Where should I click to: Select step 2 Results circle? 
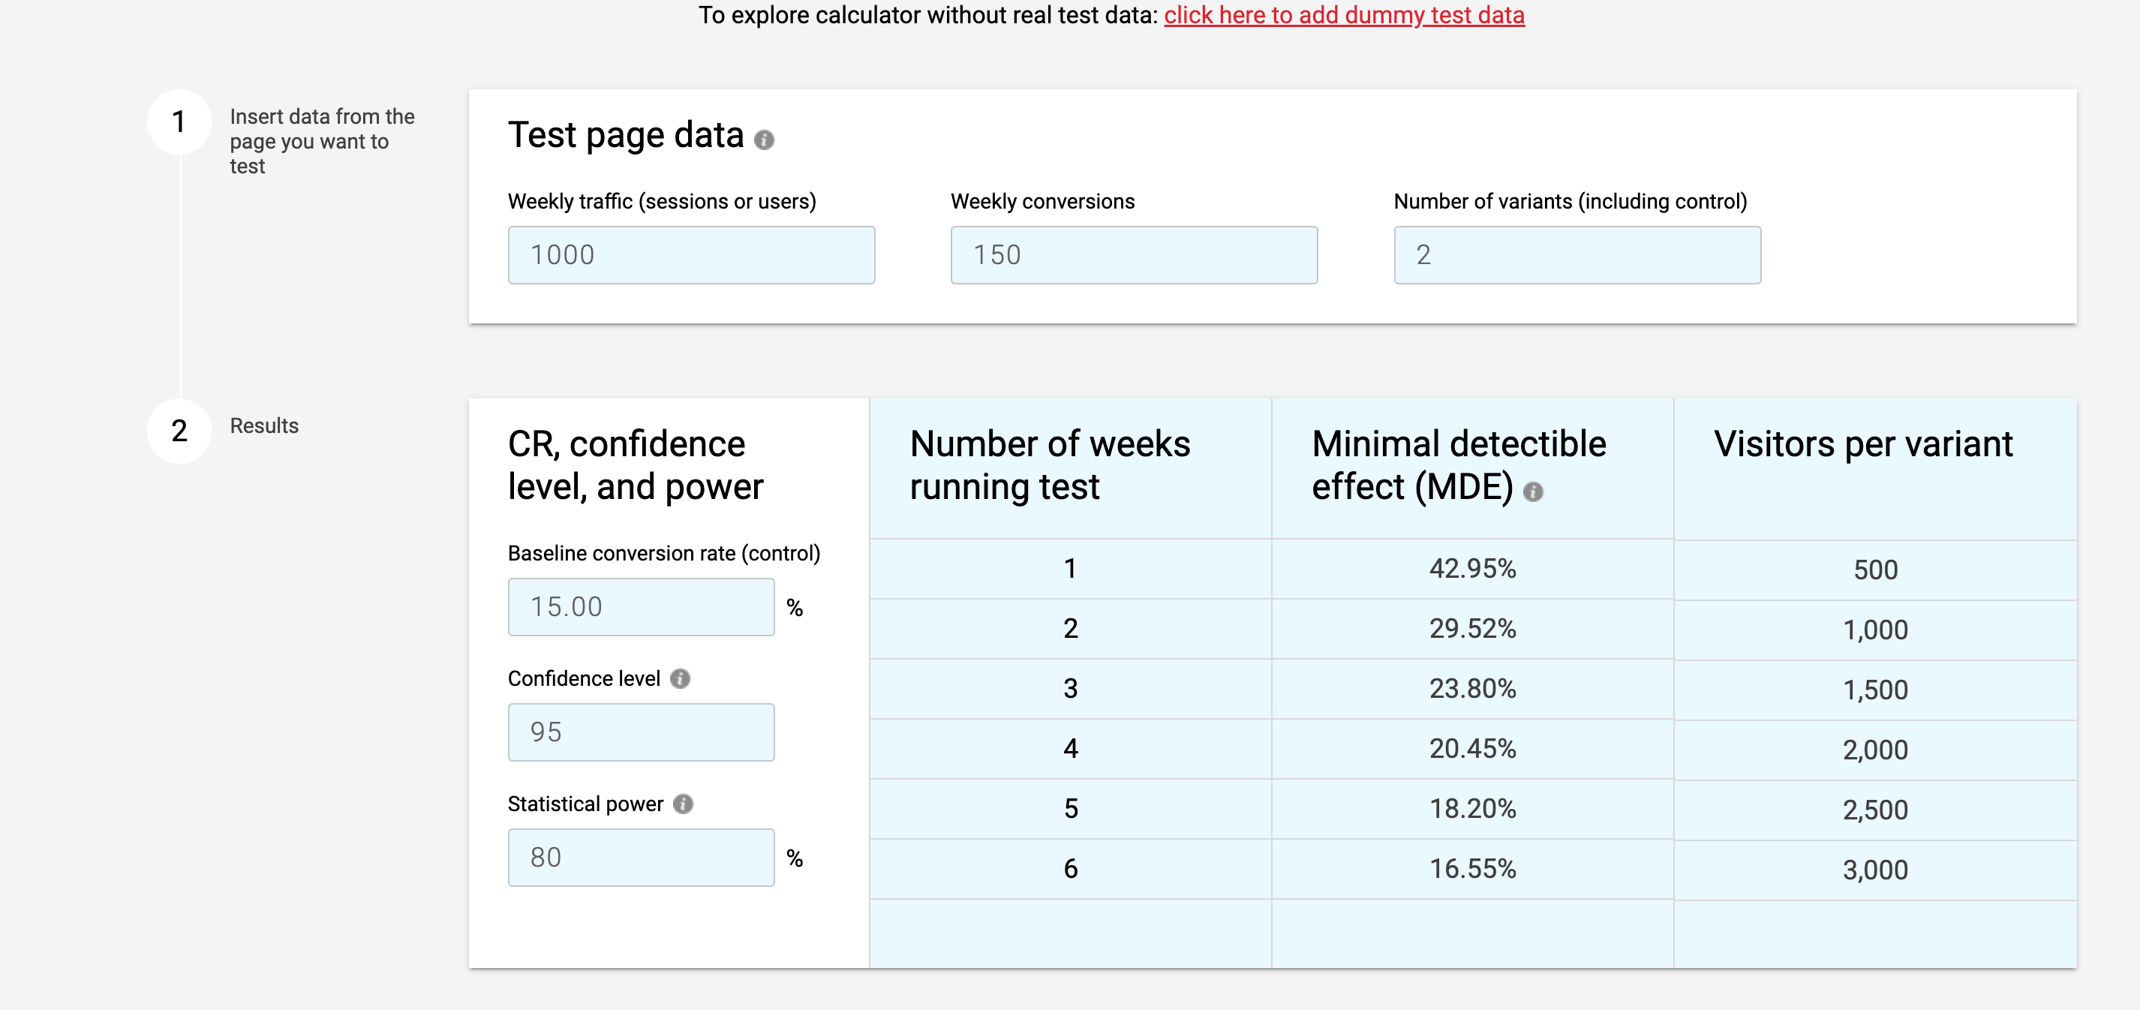tap(179, 431)
